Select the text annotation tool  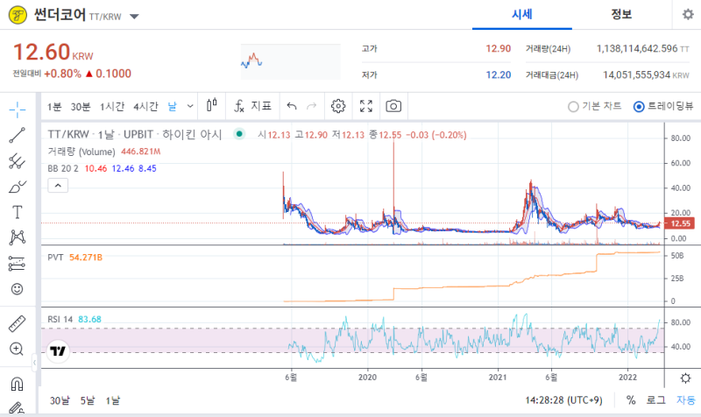(17, 212)
